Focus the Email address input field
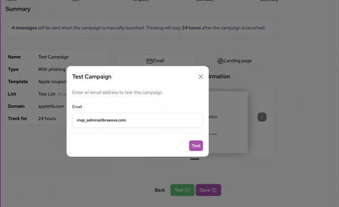 tap(138, 120)
